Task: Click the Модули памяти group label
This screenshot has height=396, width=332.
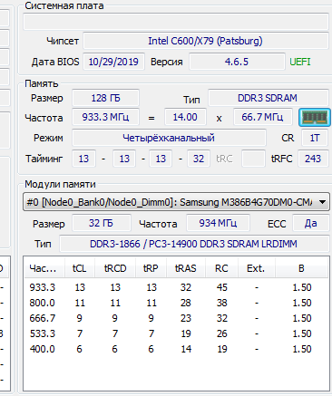Action: point(60,184)
